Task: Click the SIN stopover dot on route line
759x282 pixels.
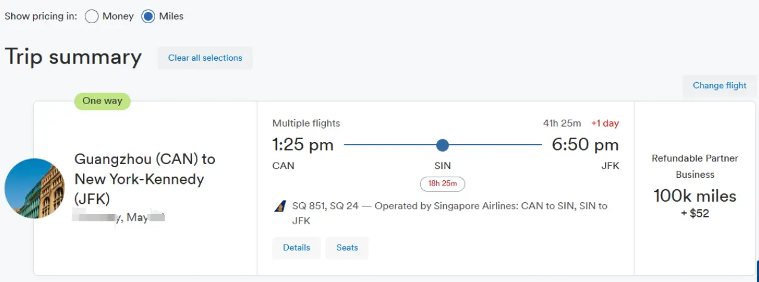Action: (442, 145)
